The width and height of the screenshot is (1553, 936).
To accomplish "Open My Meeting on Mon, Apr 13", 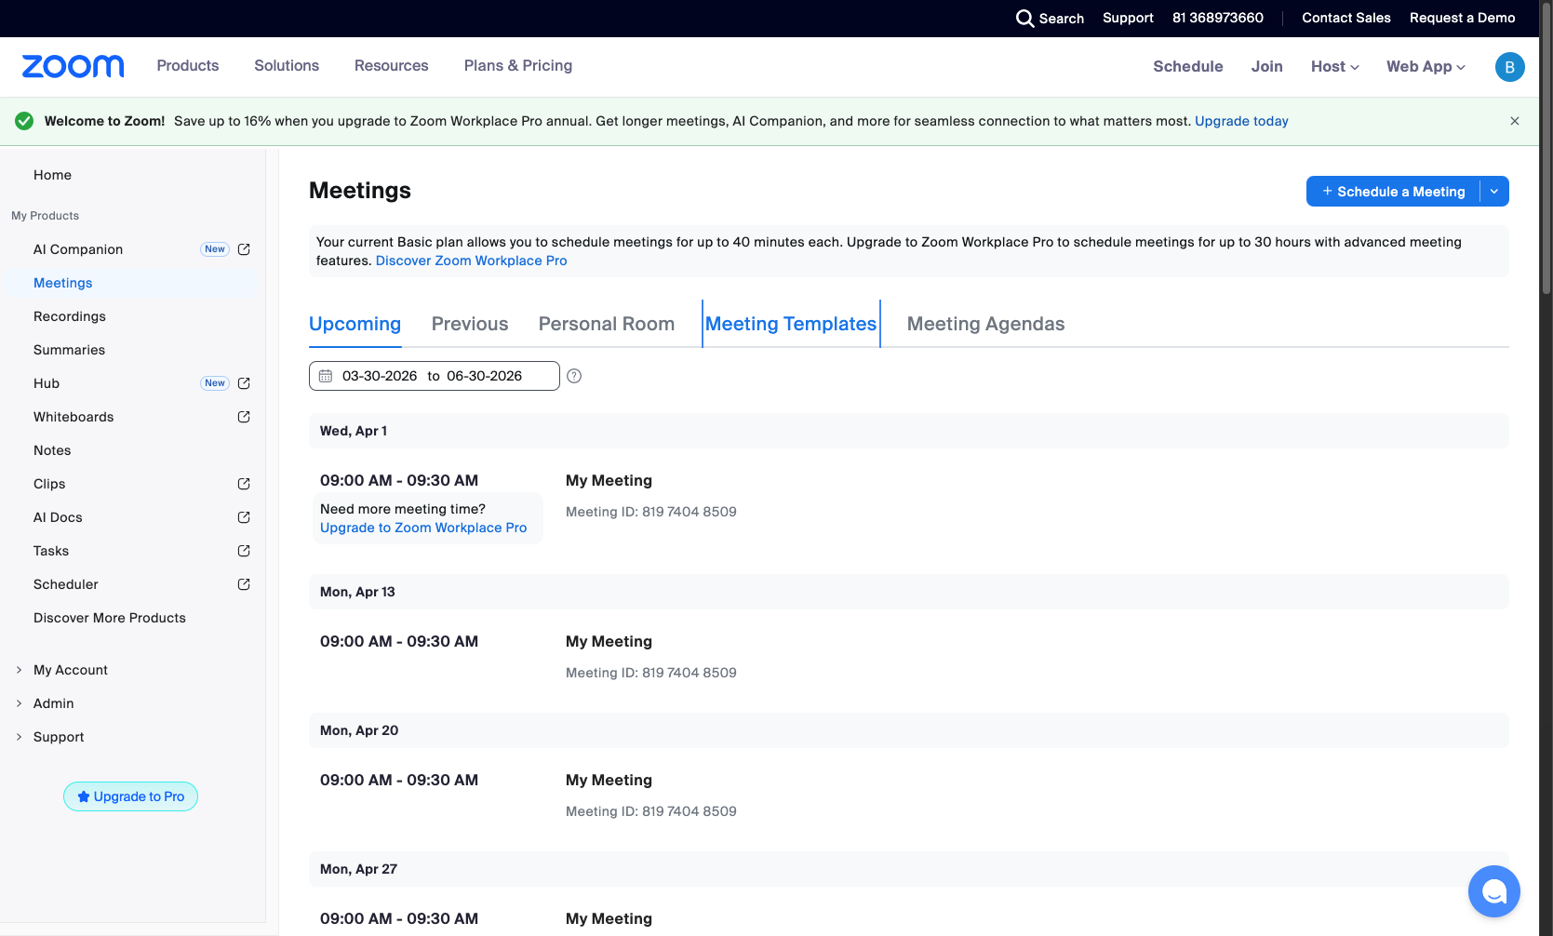I will pos(609,641).
